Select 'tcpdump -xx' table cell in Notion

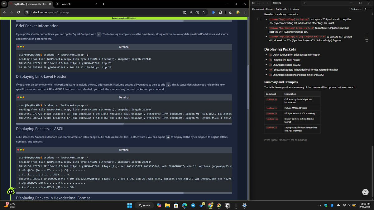pos(273,121)
